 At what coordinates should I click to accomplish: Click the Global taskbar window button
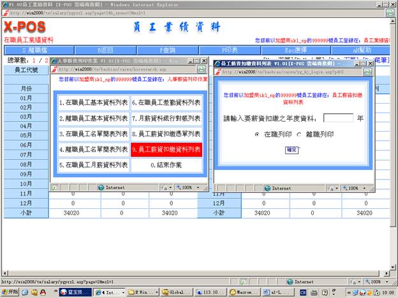point(175,292)
